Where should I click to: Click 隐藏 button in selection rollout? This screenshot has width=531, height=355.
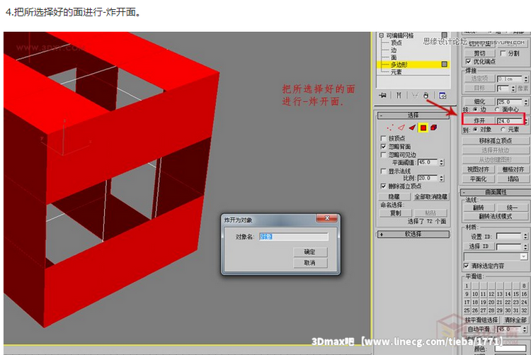pyautogui.click(x=394, y=196)
